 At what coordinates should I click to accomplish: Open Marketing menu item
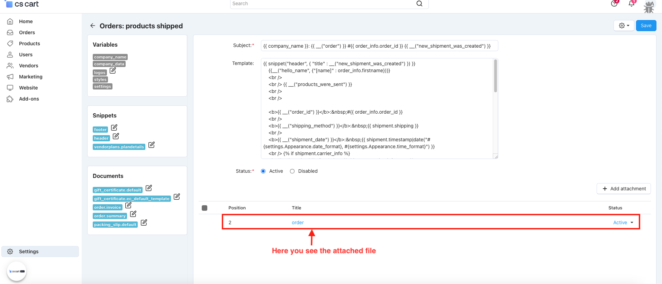coord(30,77)
